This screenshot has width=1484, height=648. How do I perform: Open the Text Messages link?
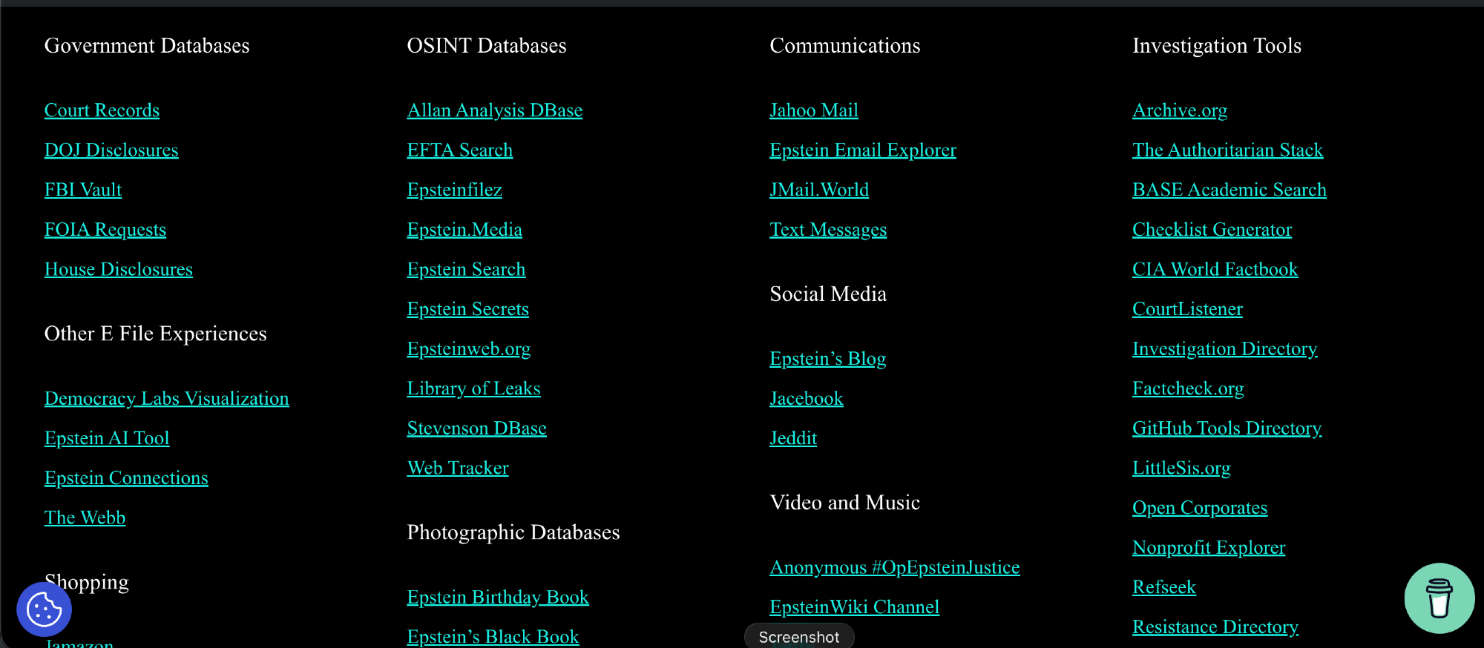827,230
